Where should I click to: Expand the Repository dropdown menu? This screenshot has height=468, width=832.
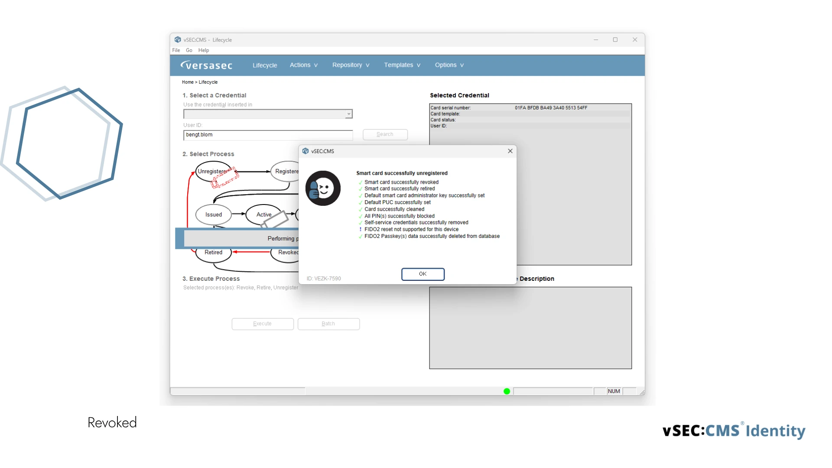[351, 65]
